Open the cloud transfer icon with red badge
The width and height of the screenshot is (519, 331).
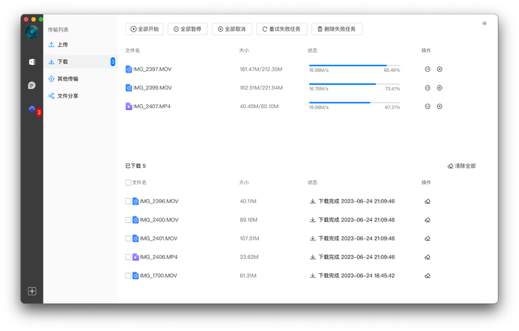(32, 109)
